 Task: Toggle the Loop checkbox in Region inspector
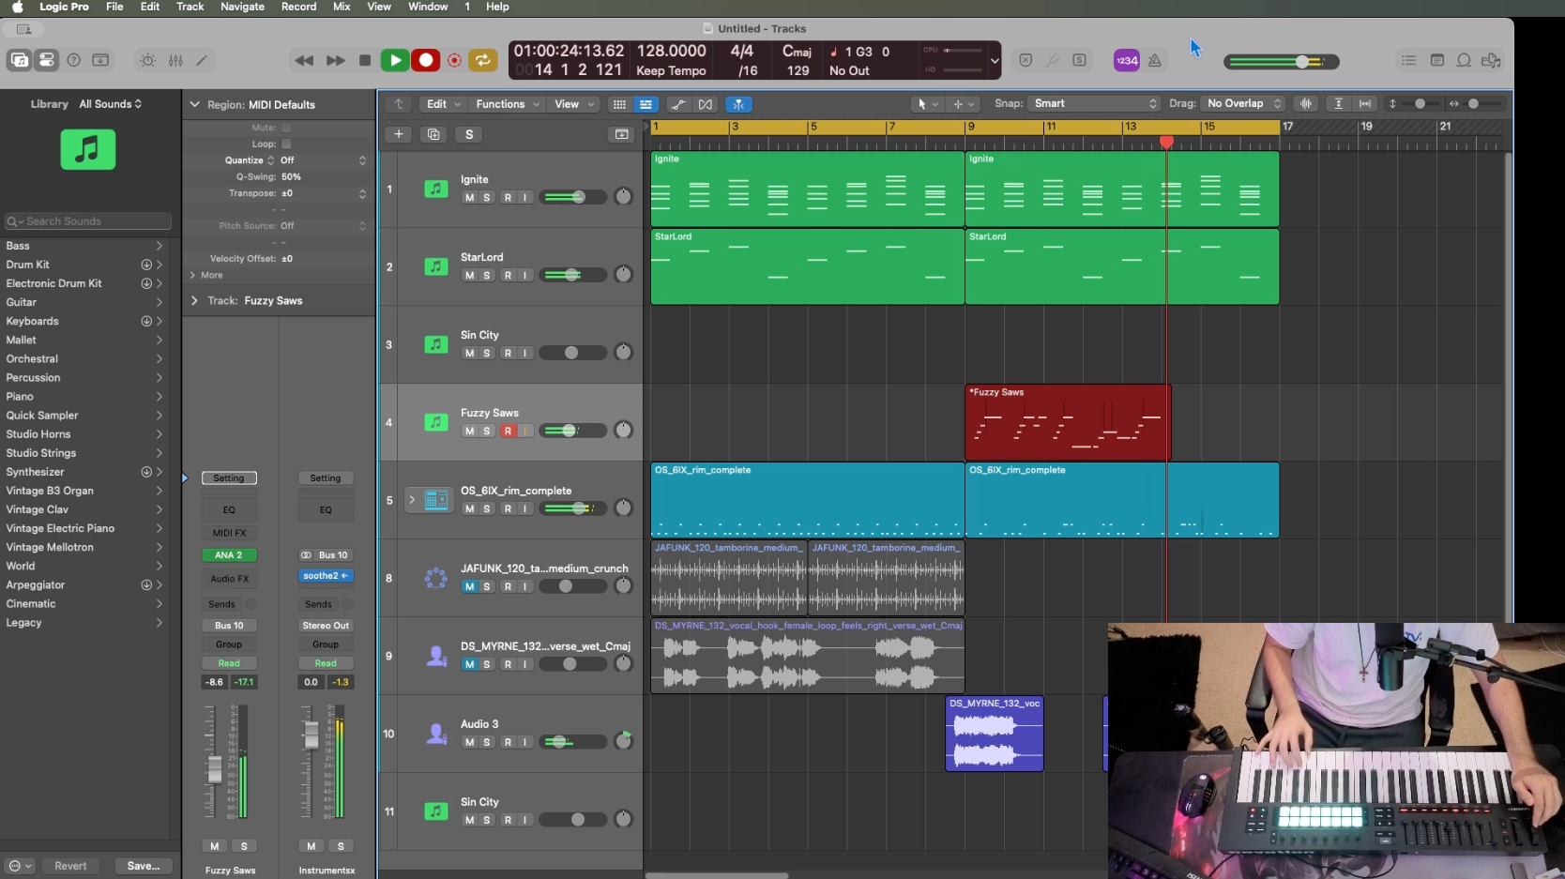coord(286,144)
